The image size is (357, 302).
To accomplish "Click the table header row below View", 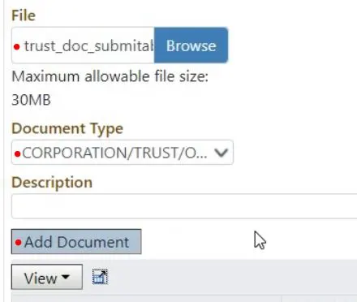I will 184,299.
